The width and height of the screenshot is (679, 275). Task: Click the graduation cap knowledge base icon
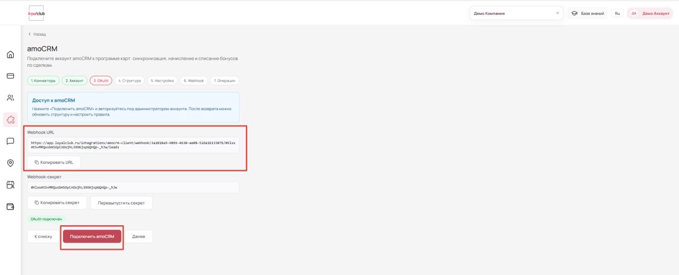point(574,13)
